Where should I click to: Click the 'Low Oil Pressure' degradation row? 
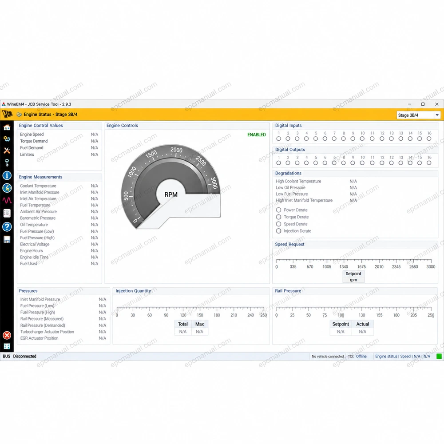pos(316,187)
